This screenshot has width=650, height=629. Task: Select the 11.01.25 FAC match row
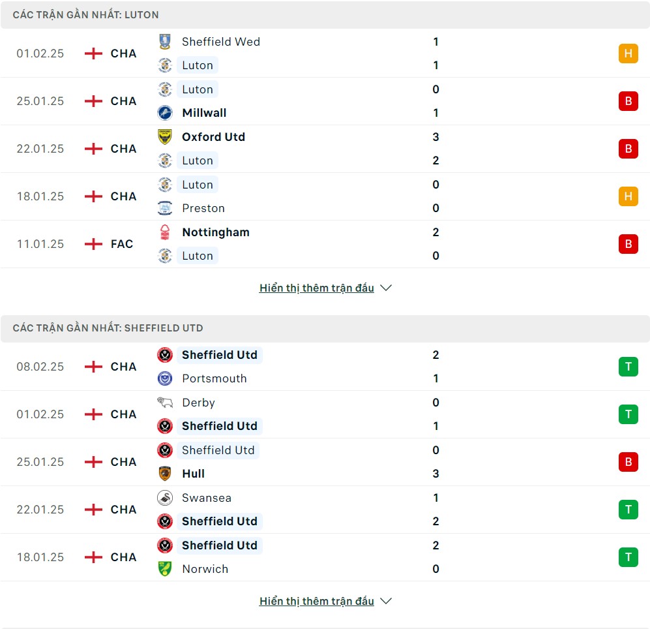[325, 244]
